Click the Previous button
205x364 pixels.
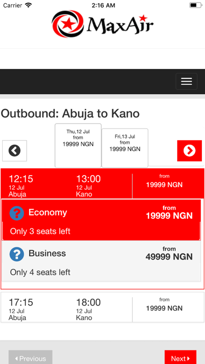(30, 358)
